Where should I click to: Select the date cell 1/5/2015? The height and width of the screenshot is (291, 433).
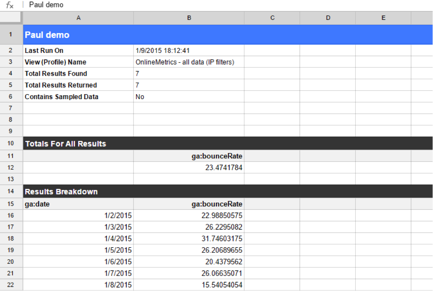tap(78, 250)
